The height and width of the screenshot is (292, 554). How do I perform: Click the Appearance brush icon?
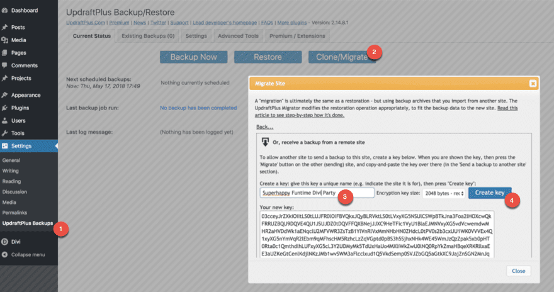4,95
